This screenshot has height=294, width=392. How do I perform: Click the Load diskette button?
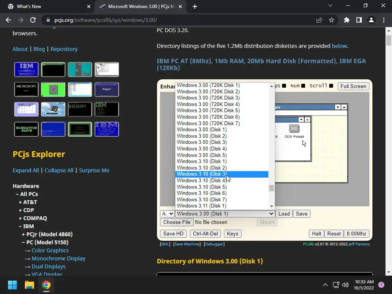click(x=284, y=214)
